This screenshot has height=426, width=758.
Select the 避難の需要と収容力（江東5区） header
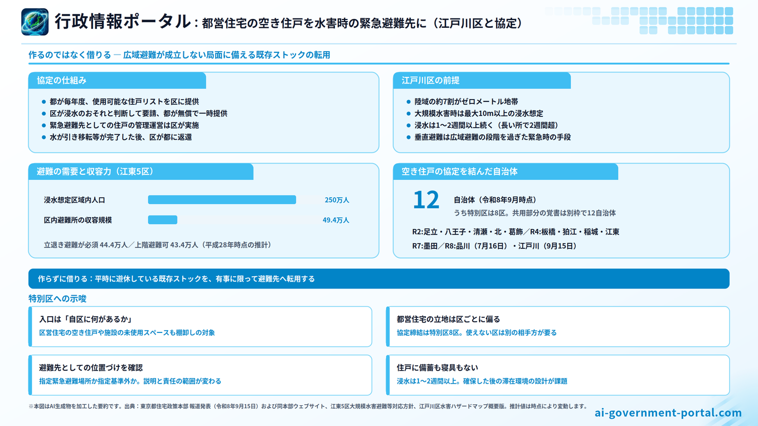tap(141, 172)
